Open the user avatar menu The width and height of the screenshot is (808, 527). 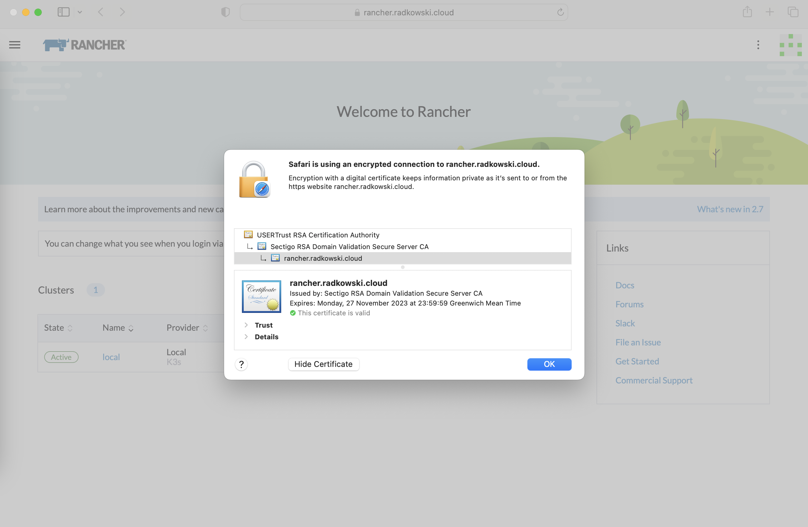tap(791, 45)
